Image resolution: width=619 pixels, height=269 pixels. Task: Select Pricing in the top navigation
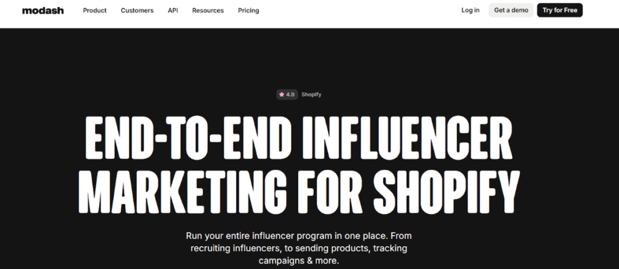pyautogui.click(x=248, y=10)
